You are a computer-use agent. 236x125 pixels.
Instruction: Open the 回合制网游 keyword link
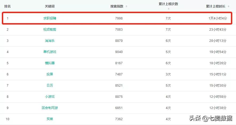(x=50, y=108)
